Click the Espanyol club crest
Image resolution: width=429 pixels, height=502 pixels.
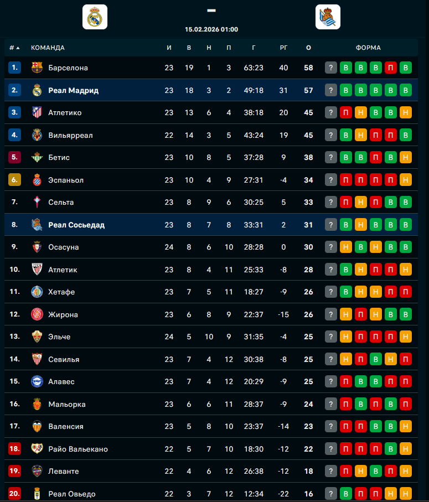coord(37,180)
